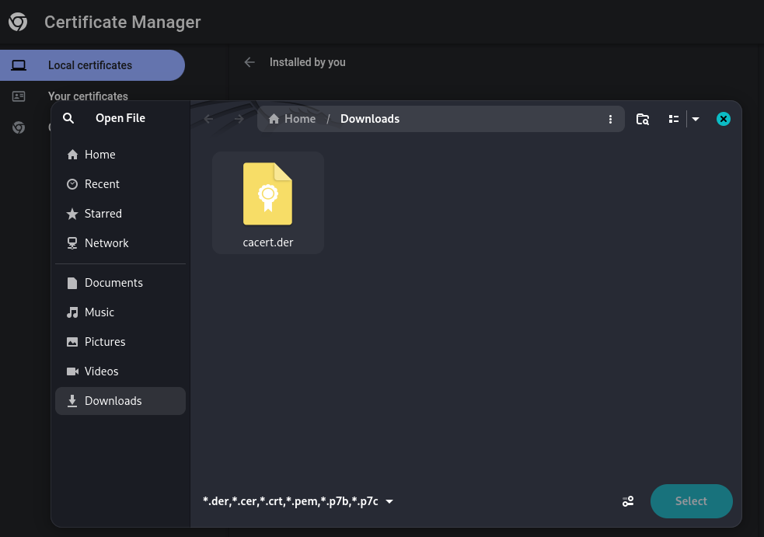The width and height of the screenshot is (764, 537).
Task: Expand the view options dropdown arrow
Action: (696, 119)
